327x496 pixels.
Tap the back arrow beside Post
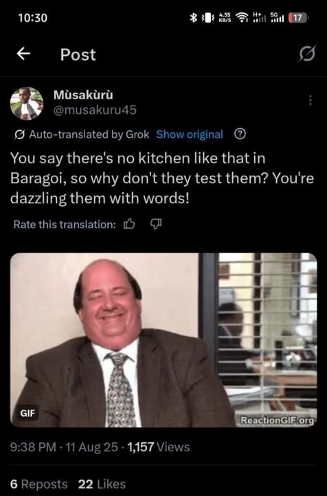[23, 54]
